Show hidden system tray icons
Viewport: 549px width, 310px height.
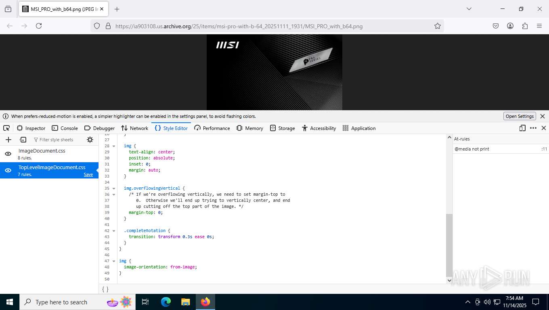(x=468, y=302)
